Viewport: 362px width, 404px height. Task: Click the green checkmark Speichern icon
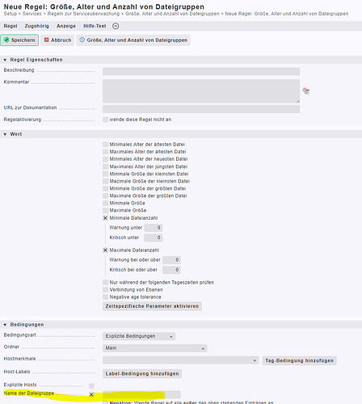[6, 40]
